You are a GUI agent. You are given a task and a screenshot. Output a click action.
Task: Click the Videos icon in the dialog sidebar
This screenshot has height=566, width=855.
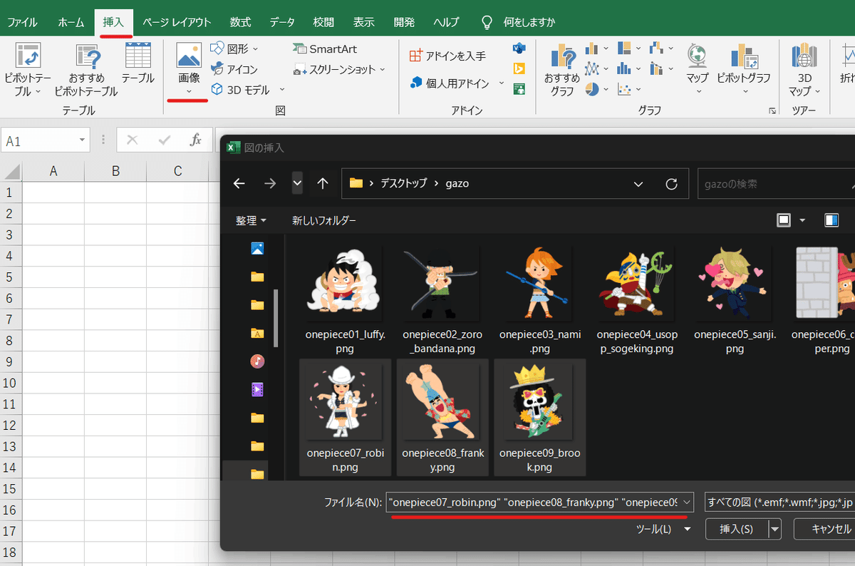pos(257,389)
